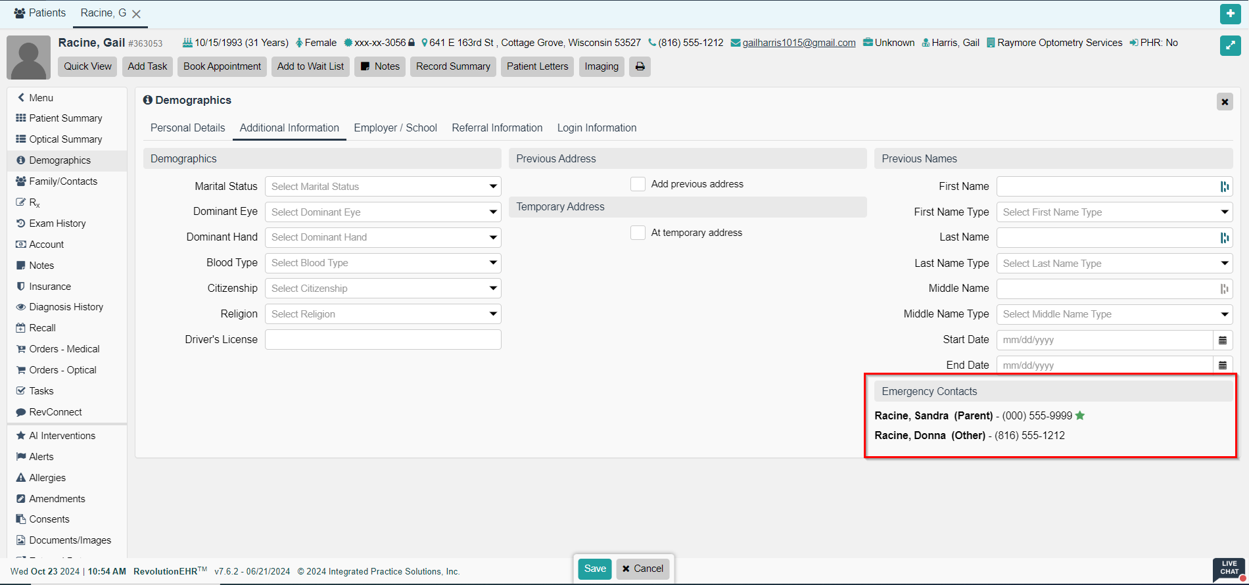Click the patient avatar photo
This screenshot has height=585, width=1249.
[28, 57]
